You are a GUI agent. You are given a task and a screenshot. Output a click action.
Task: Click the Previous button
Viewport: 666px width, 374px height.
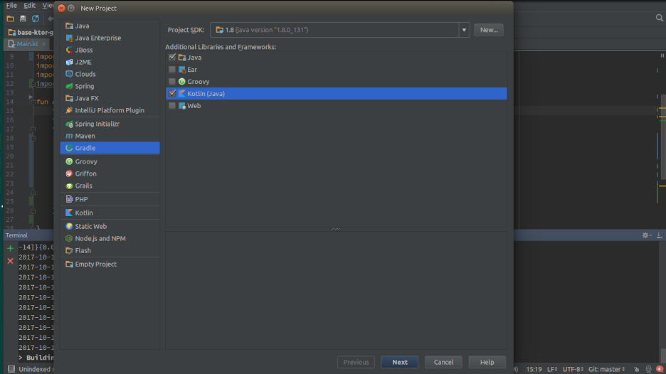(356, 362)
